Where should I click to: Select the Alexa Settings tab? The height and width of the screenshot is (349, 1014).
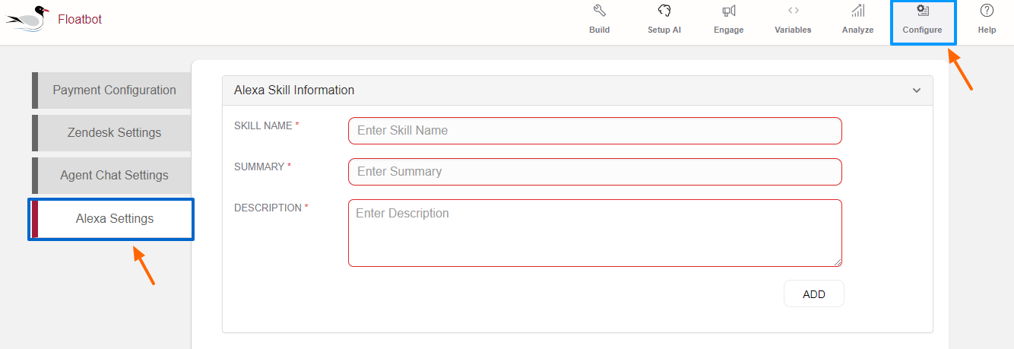tap(114, 219)
